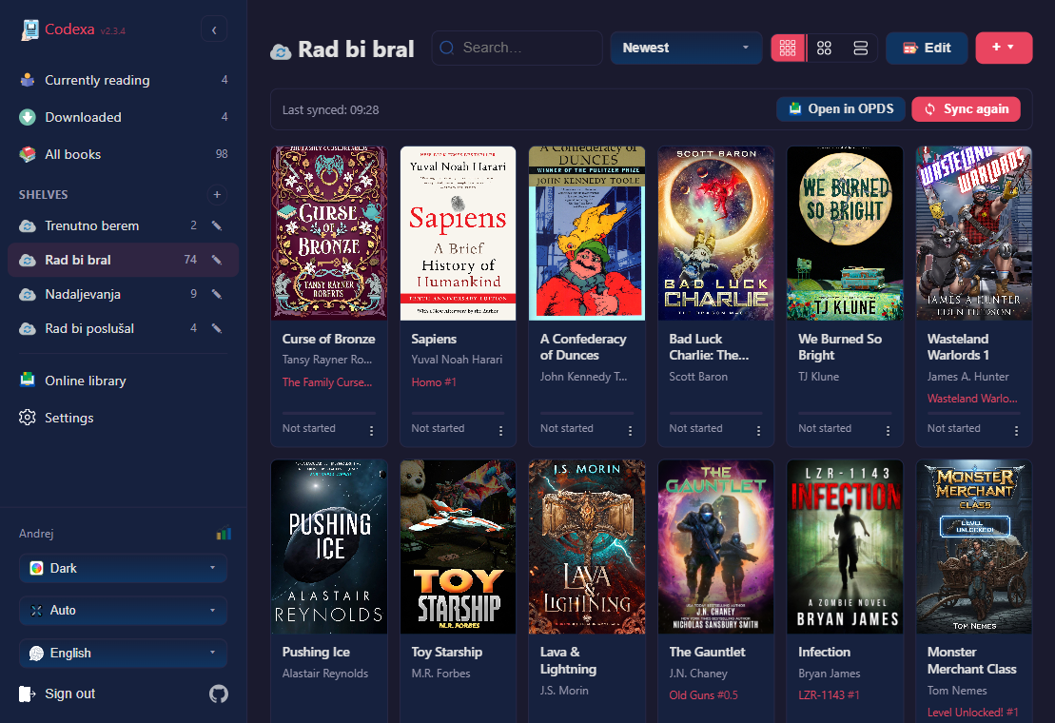Edit the Nadaljevanja shelf pencil icon
This screenshot has width=1055, height=723.
click(217, 294)
